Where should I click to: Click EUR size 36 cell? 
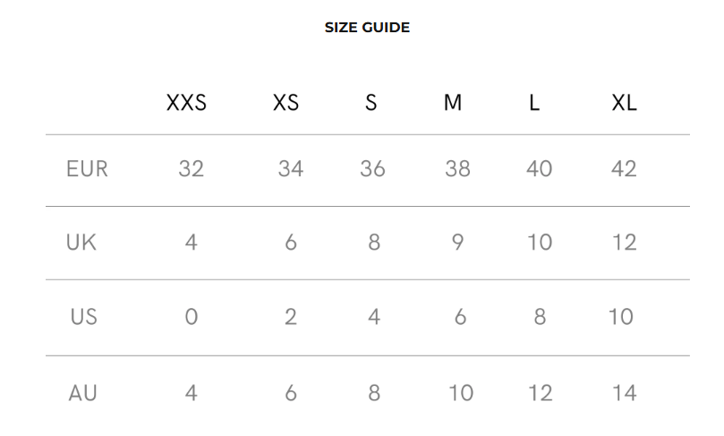(372, 168)
